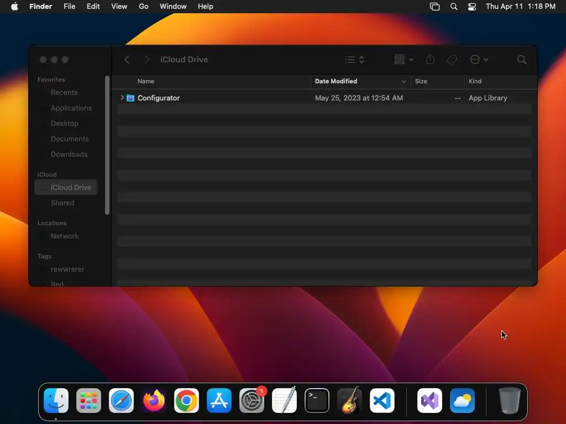Image resolution: width=566 pixels, height=424 pixels.
Task: Launch Terminal from the Dock
Action: click(x=317, y=401)
